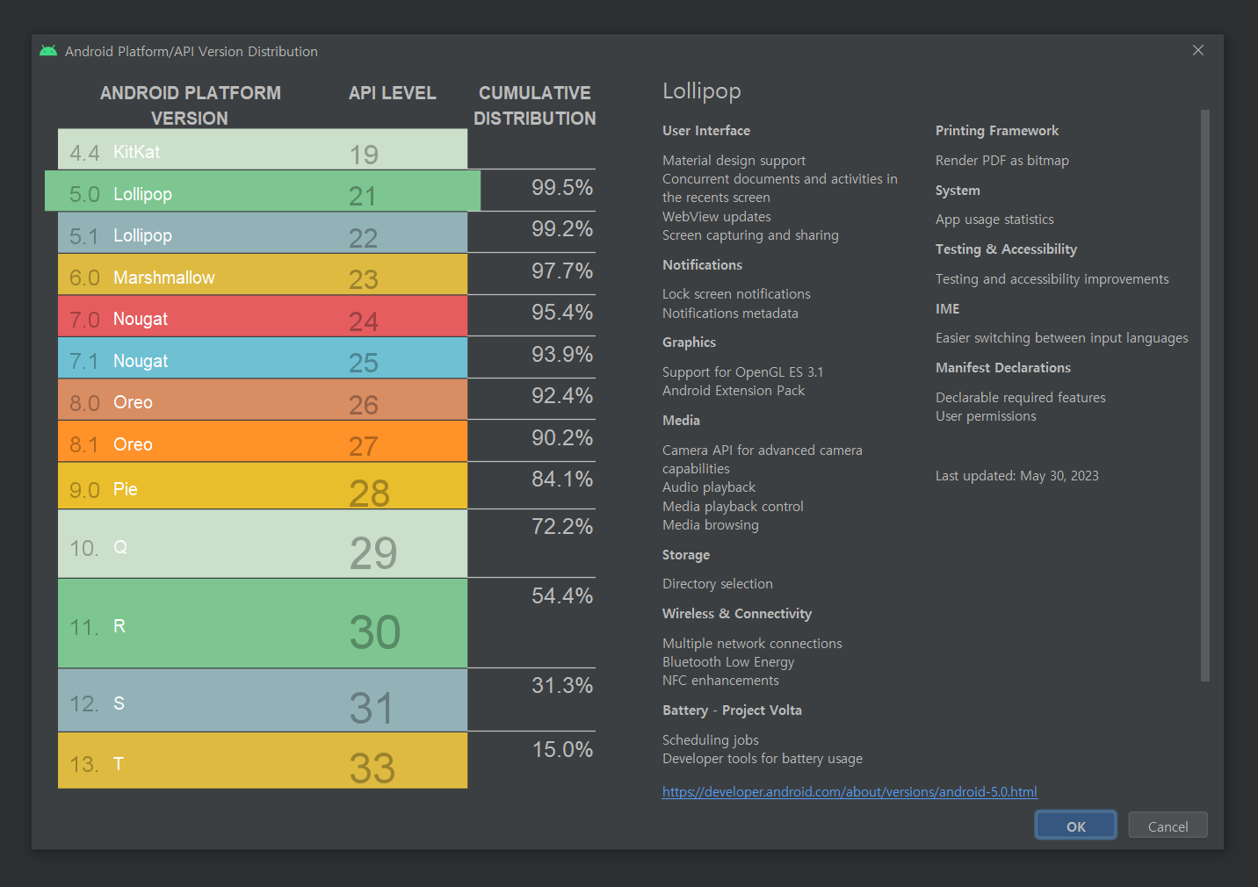
Task: Click the 72.2% distribution value
Action: [562, 526]
